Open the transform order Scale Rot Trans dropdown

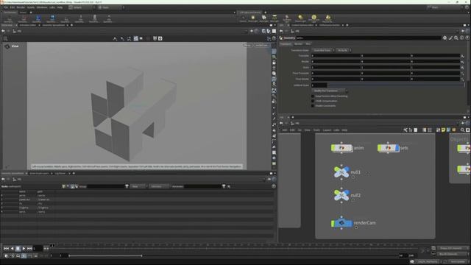pos(323,50)
